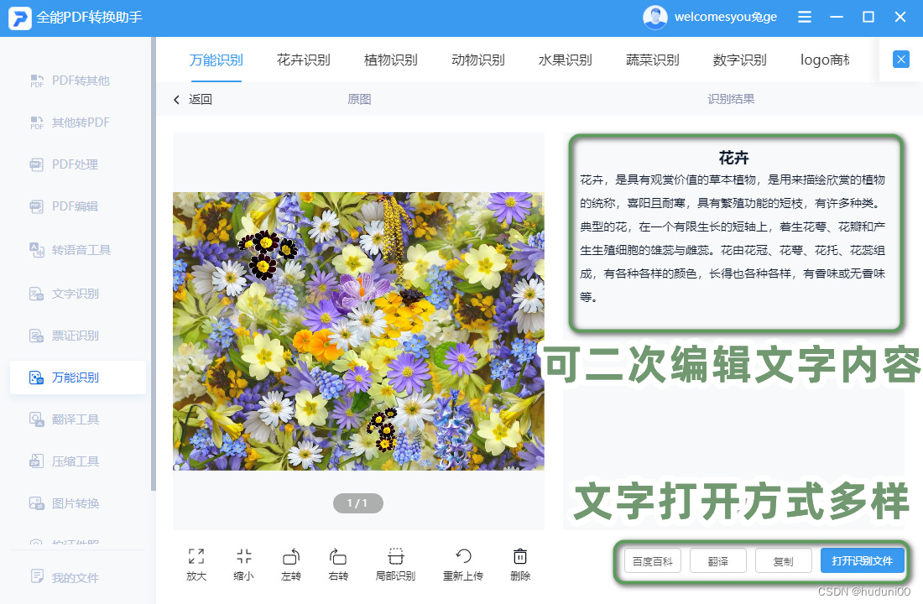Screen dimensions: 923x604
Task: Open the 翻译工具 sidebar tool
Action: (78, 419)
